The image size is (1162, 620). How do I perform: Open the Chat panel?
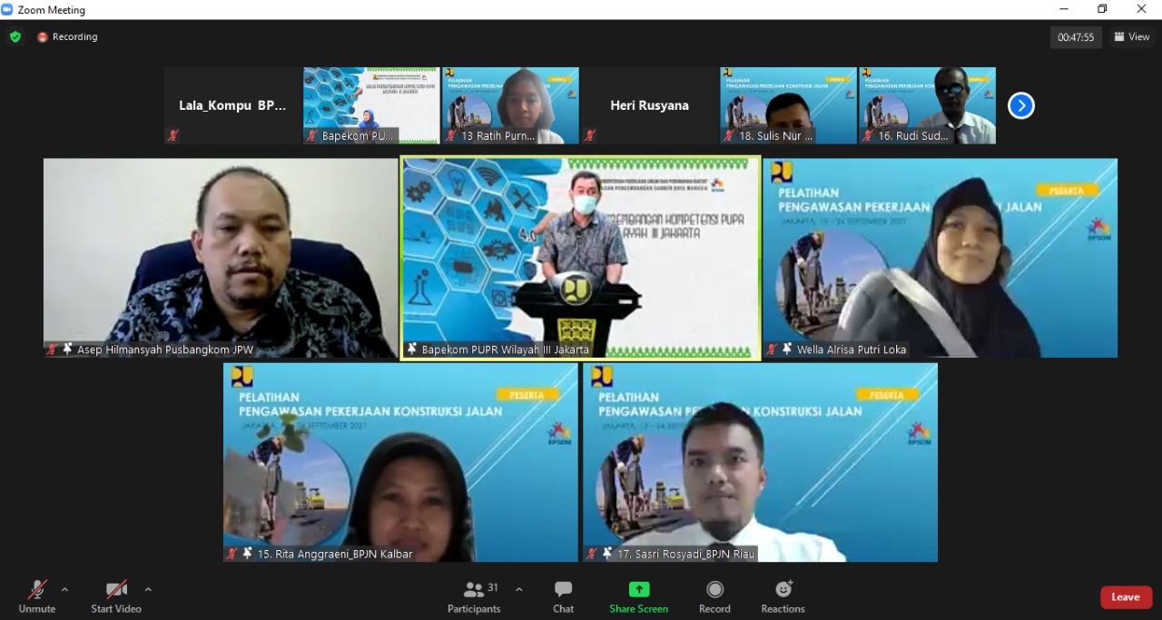coord(563,597)
